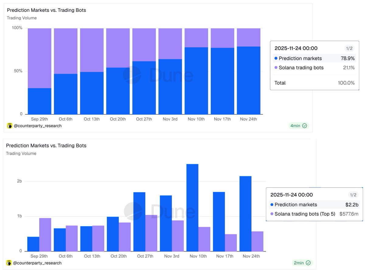Click the purple dot beside Solana trading bots (Top 5)
Viewport: 365px width, 273px height.
pos(272,214)
